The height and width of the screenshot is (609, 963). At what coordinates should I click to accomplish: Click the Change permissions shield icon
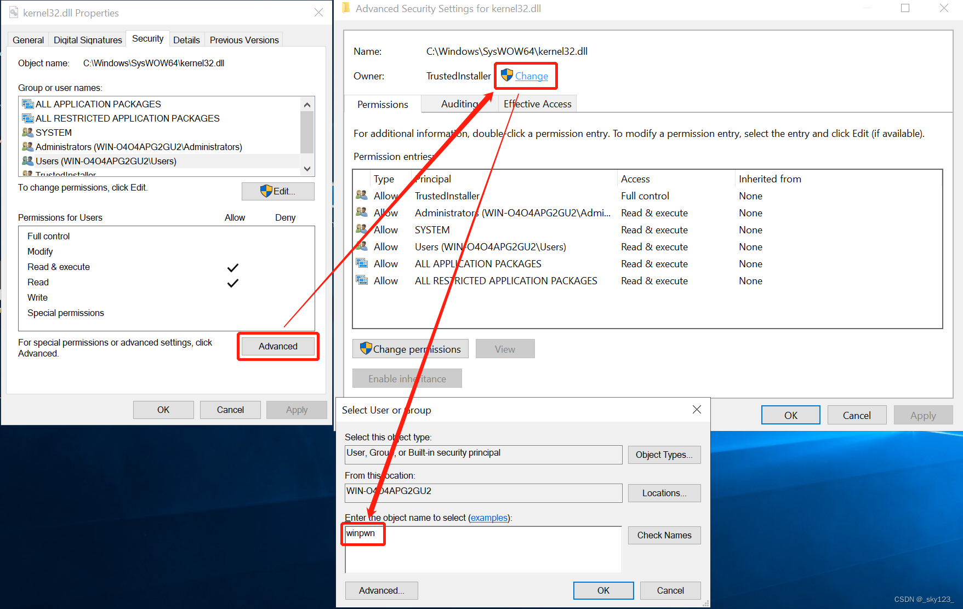point(365,349)
